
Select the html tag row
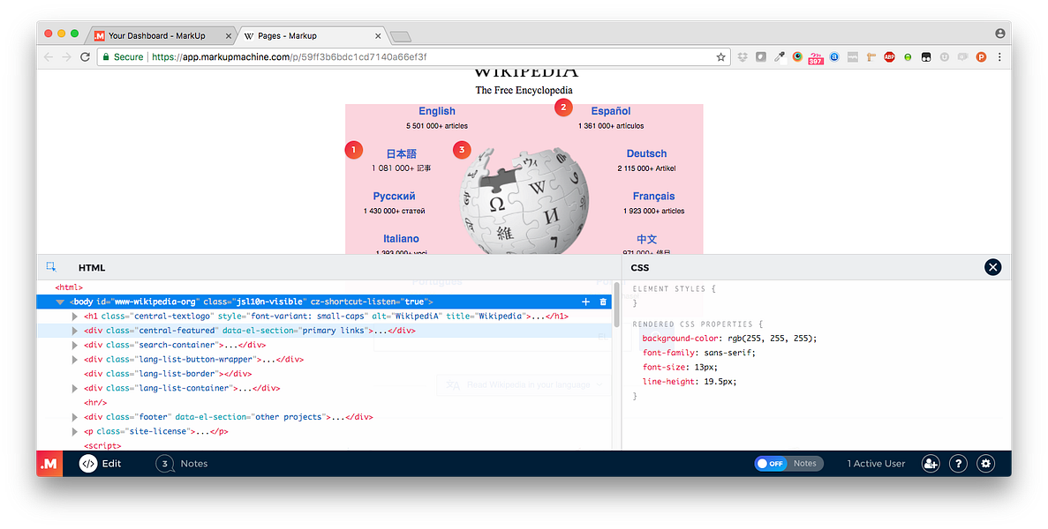324,287
